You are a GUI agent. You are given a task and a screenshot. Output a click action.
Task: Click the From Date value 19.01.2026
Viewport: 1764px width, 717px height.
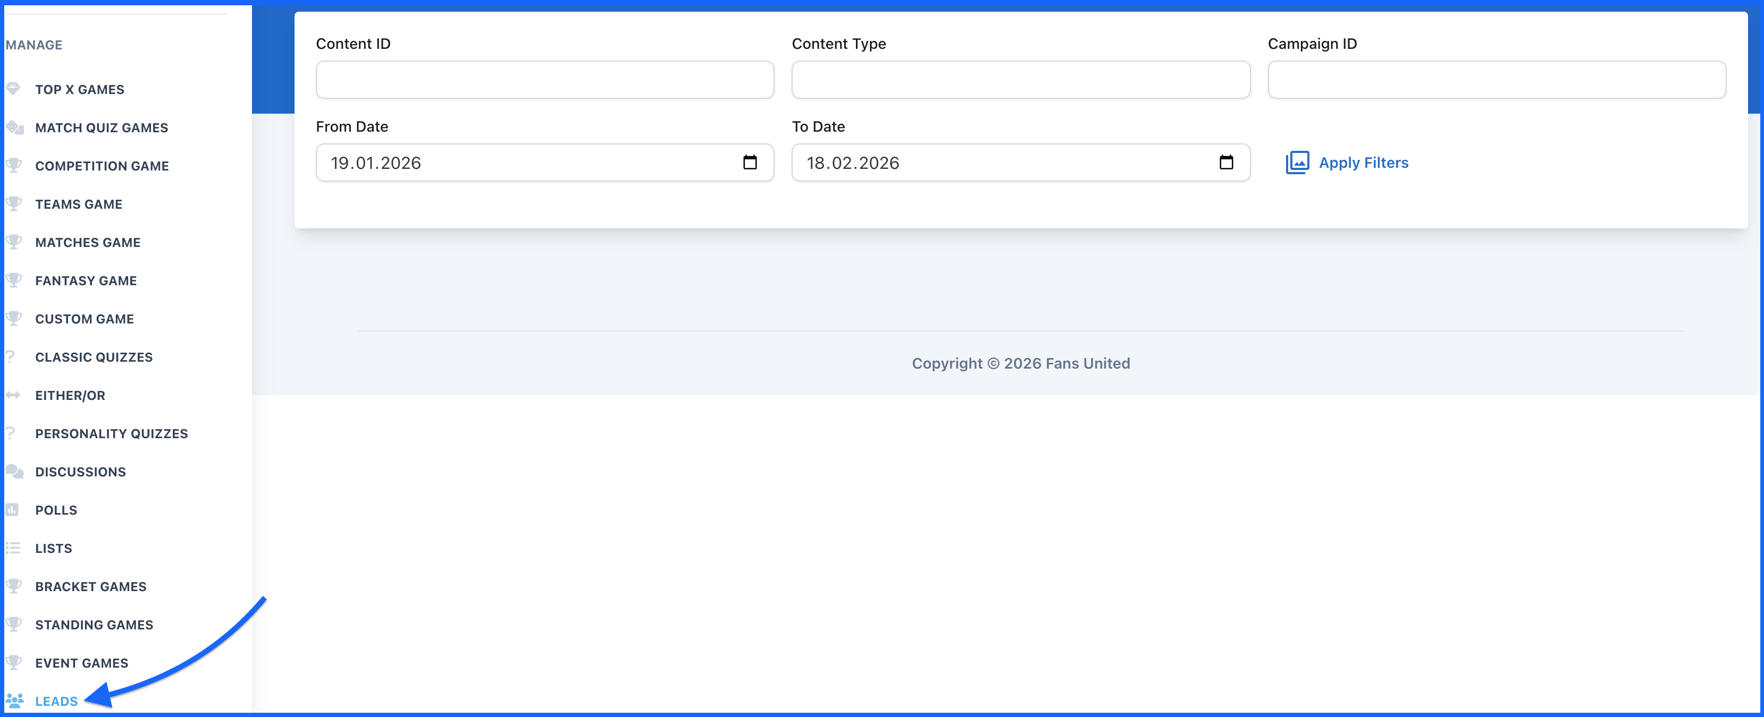tap(376, 164)
